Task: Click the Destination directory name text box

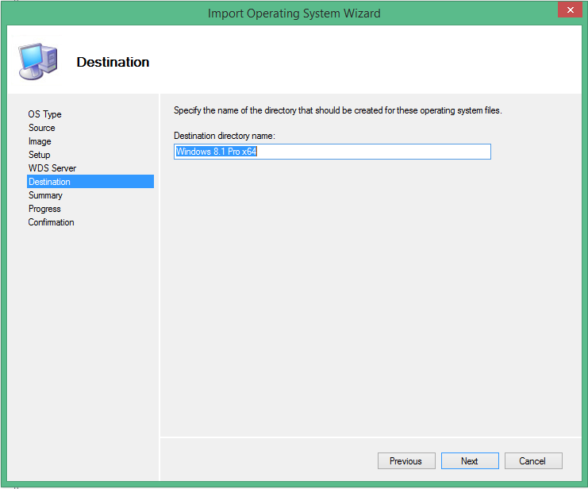Action: (x=332, y=152)
